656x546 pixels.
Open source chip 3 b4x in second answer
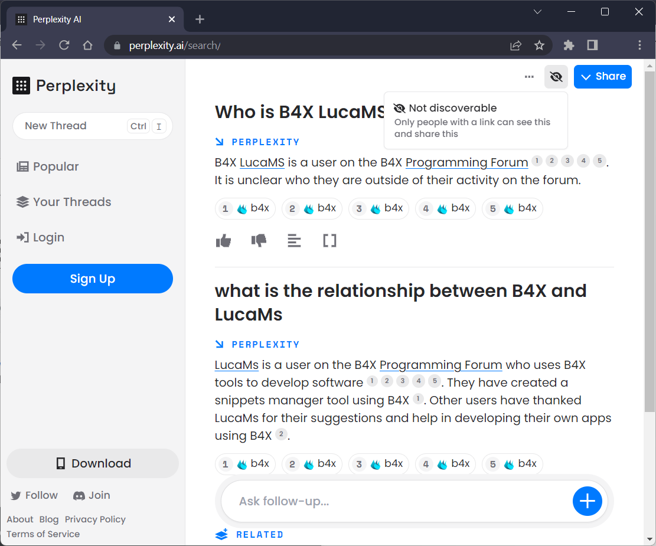tap(379, 464)
